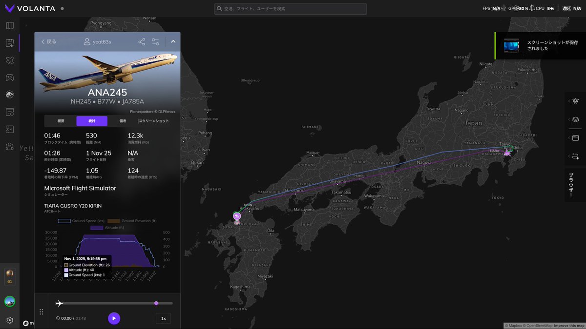Click the Microsoft Flight Simulator text
This screenshot has height=329, width=586.
point(80,188)
